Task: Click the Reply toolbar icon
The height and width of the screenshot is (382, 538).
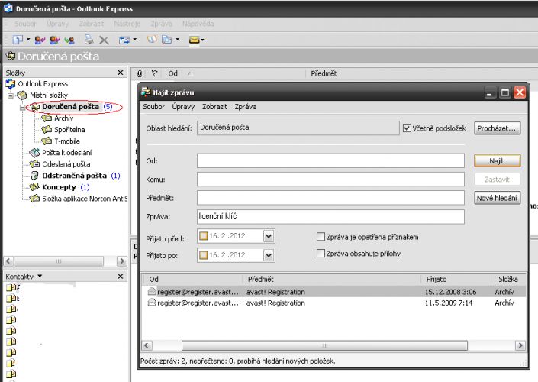Action: pos(40,40)
